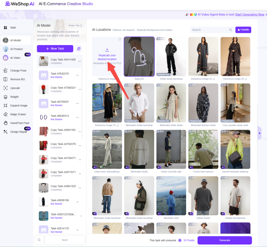The image size is (267, 247).
Task: Select the Hand/Feet Fixer tool
Action: tap(20, 123)
